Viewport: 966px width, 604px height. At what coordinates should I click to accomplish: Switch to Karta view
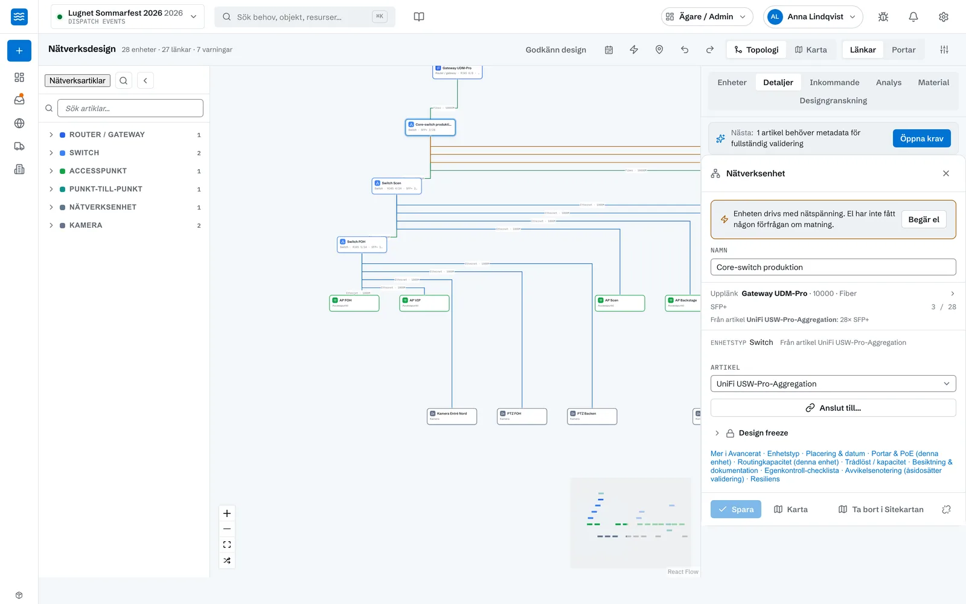tap(811, 50)
